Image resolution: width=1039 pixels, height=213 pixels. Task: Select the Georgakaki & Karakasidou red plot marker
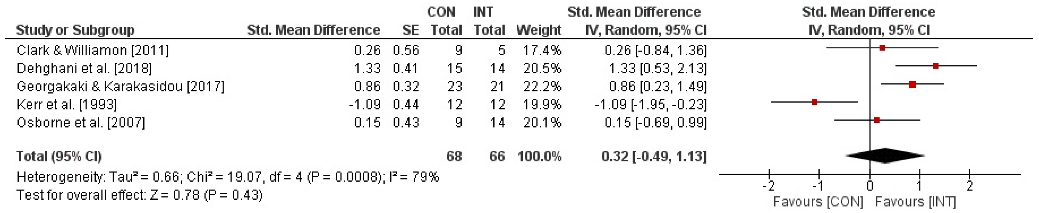click(912, 85)
